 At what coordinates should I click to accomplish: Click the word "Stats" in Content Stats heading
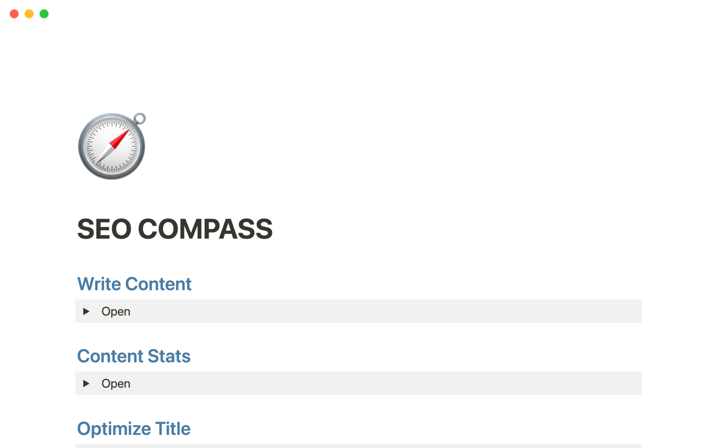point(169,356)
